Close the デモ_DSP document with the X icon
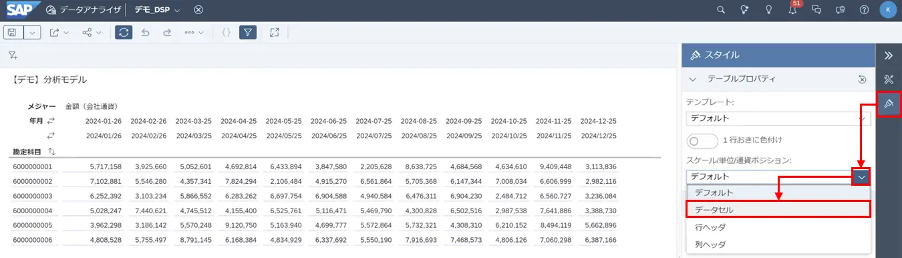Screen dimensions: 902x258 (198, 10)
